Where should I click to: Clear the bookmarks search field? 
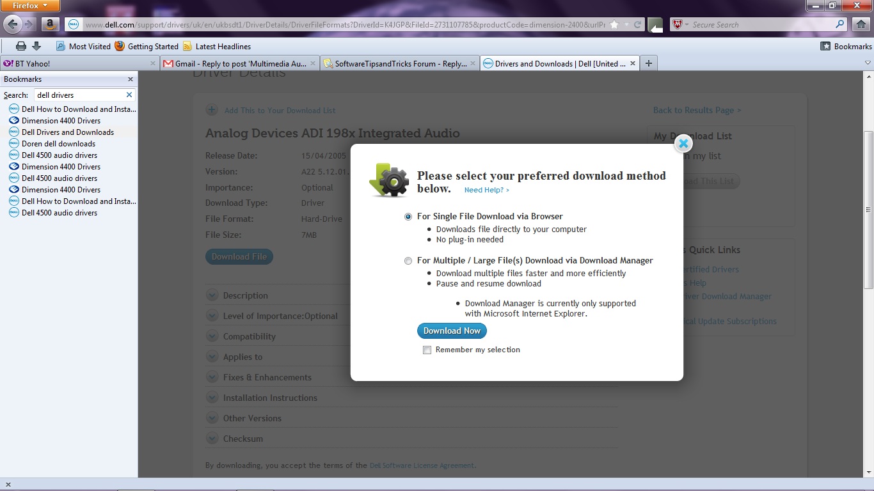[129, 95]
